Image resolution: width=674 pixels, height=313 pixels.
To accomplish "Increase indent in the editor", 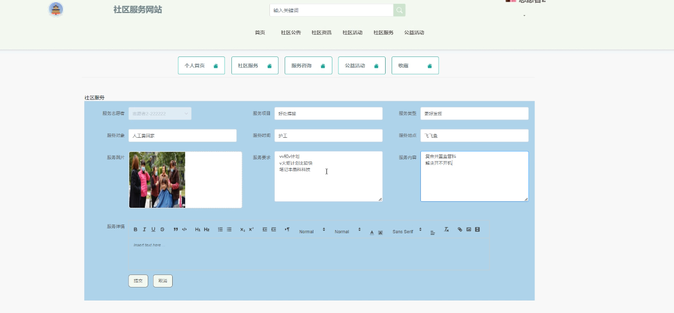I will tap(274, 229).
